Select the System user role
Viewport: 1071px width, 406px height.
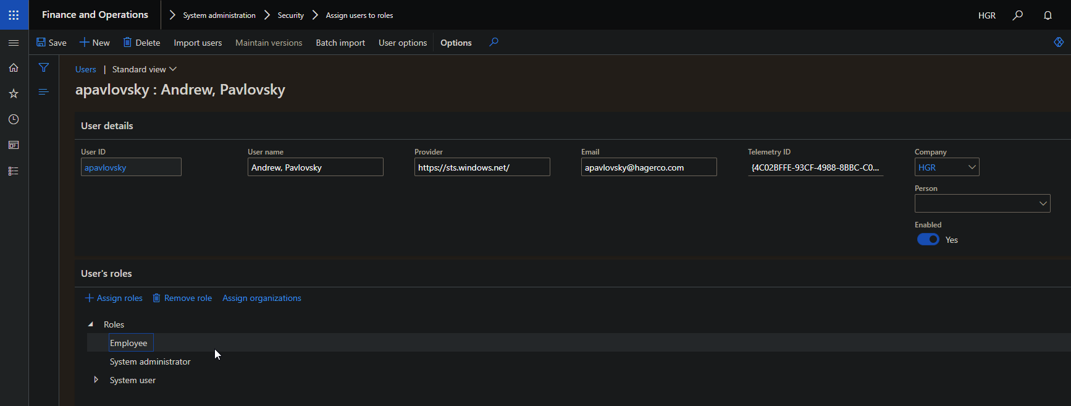pyautogui.click(x=133, y=380)
